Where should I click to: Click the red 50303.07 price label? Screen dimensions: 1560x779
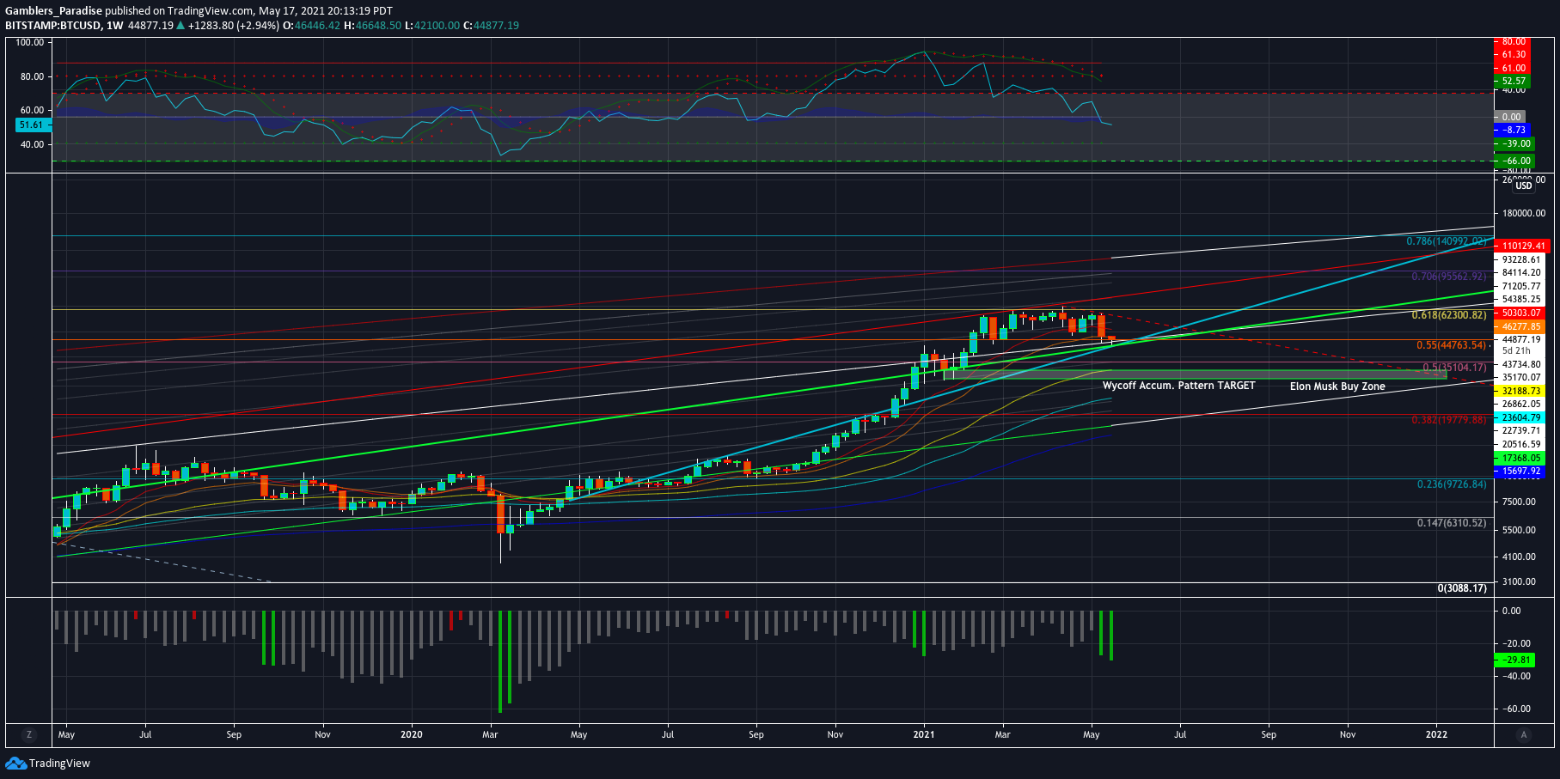tap(1520, 313)
